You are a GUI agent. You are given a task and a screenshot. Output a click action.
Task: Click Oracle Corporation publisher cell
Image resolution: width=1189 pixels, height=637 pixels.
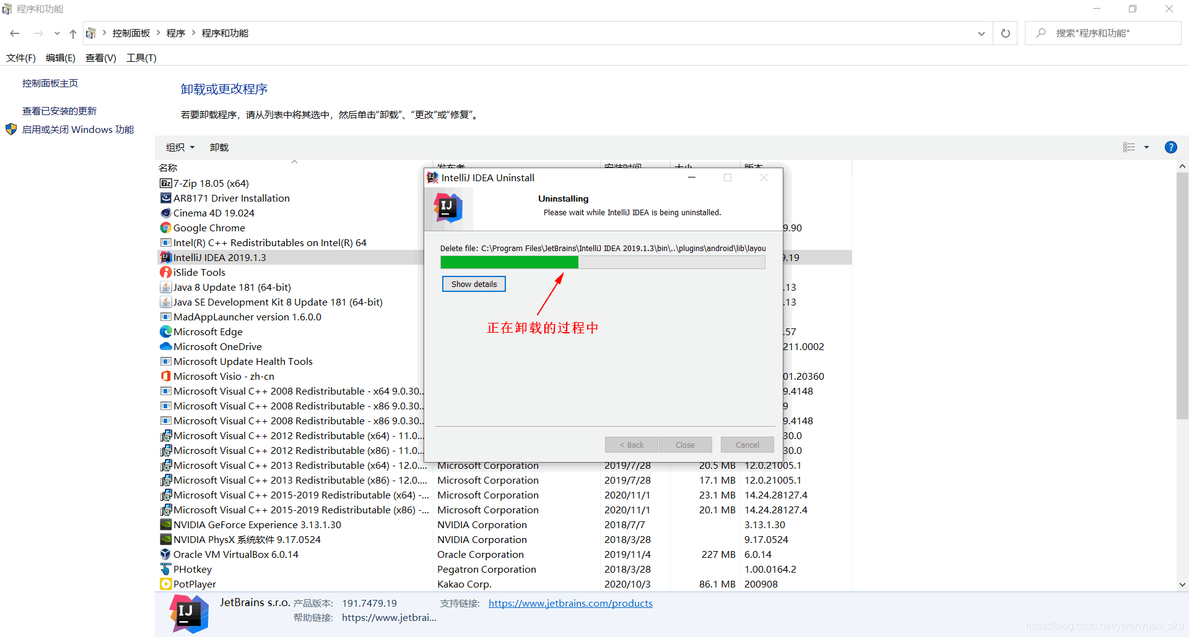tap(481, 554)
